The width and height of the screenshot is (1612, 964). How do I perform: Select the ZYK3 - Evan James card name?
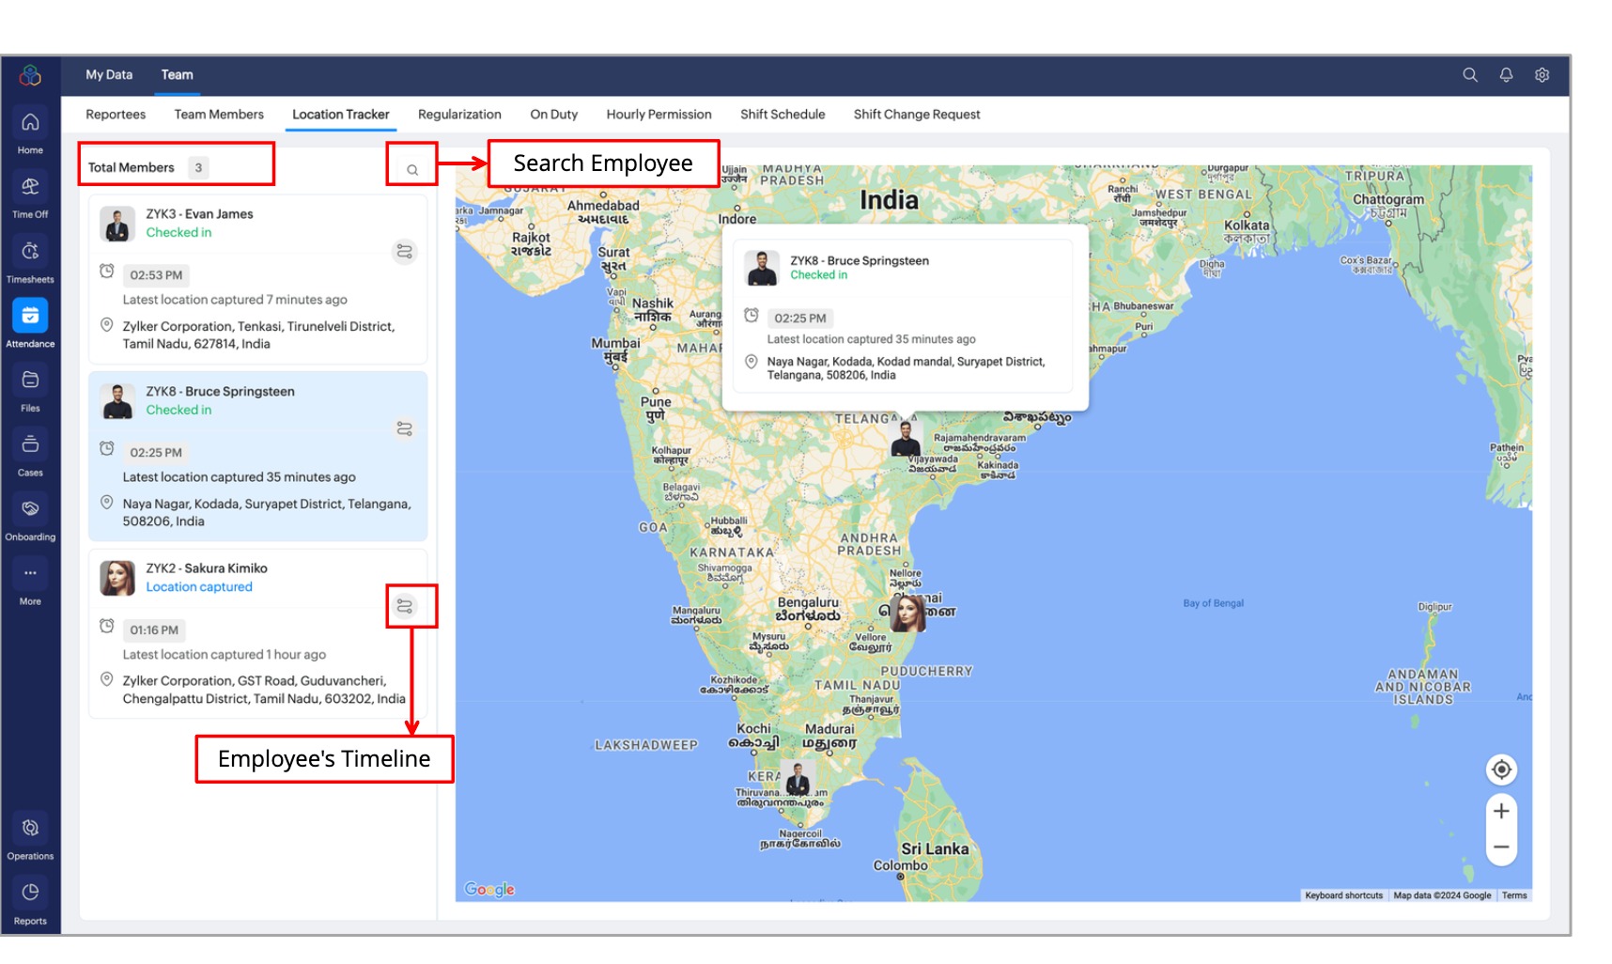[x=199, y=214]
